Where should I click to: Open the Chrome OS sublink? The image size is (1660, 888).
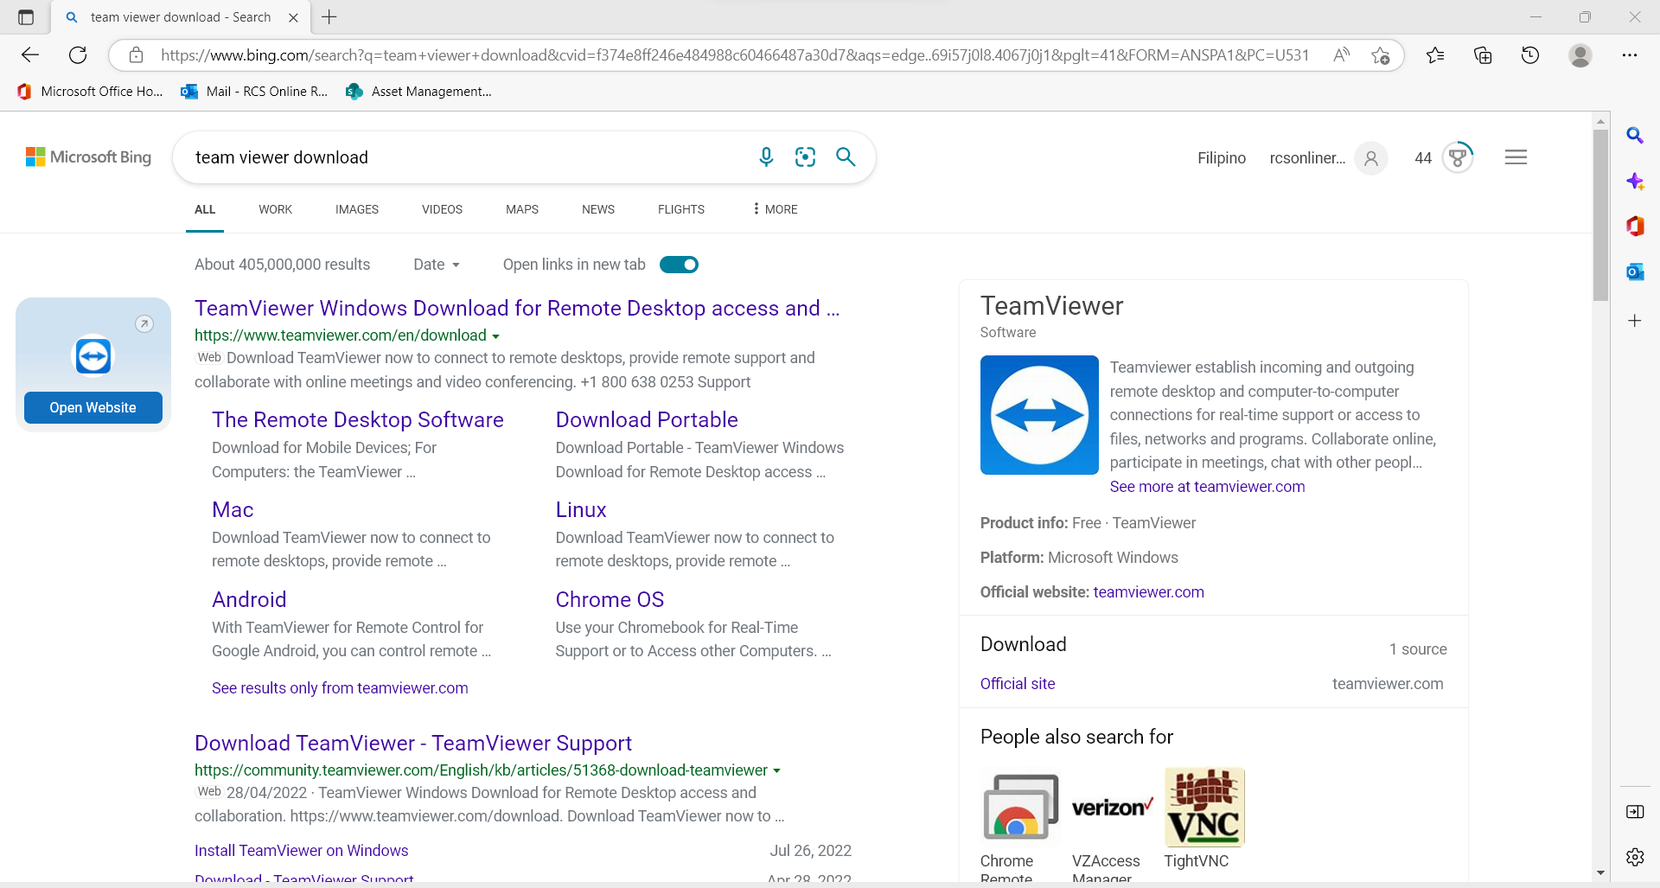tap(610, 599)
